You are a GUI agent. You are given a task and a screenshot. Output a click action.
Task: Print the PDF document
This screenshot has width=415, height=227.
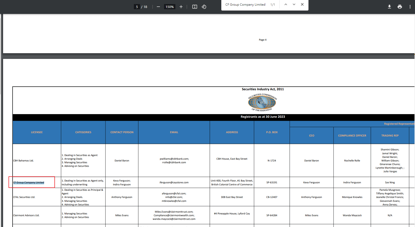tap(400, 7)
